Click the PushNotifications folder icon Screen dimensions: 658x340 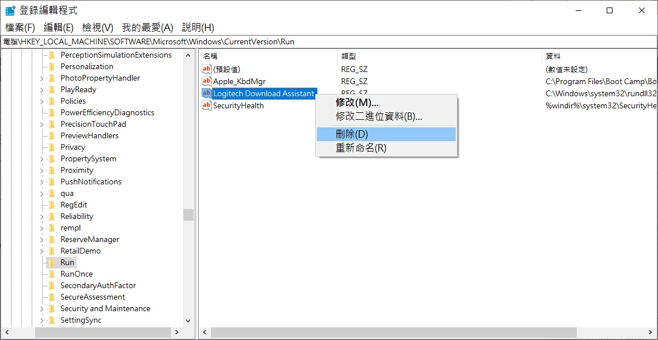pyautogui.click(x=52, y=182)
